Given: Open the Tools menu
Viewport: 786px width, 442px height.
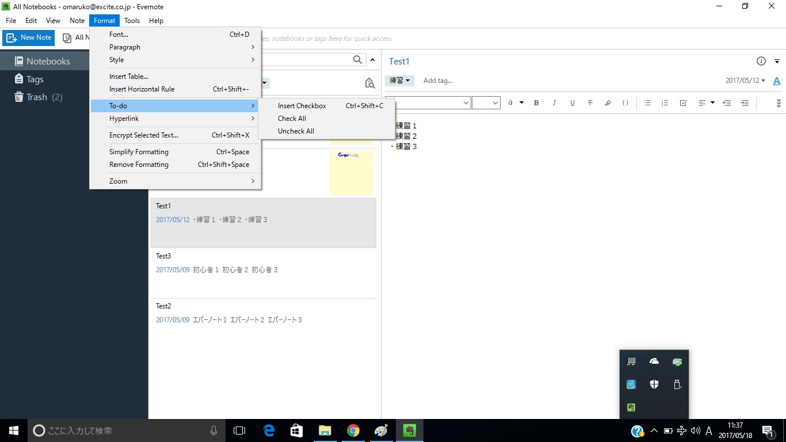Looking at the screenshot, I should click(132, 21).
